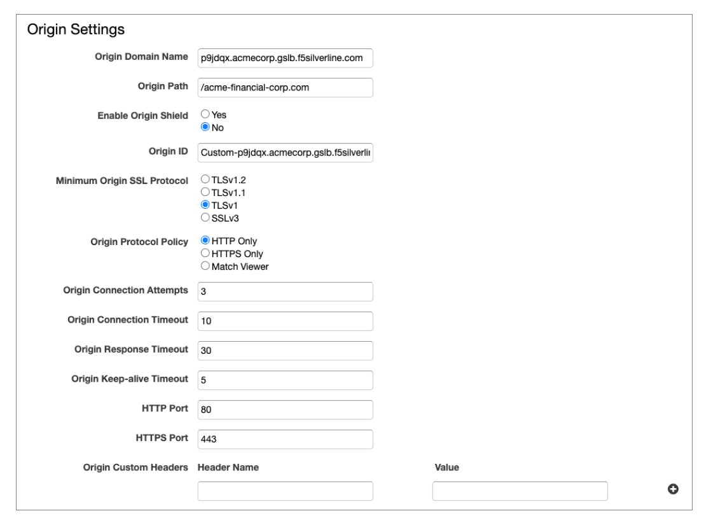Choose TLSv1.1 as minimum SSL protocol
This screenshot has width=711, height=525.
coord(205,192)
